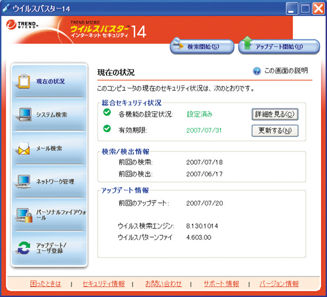Open the サポート情報 link
The width and height of the screenshot is (327, 297).
pyautogui.click(x=221, y=284)
